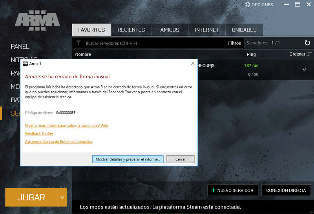This screenshot has height=214, width=314.
Task: Click the mods status bar message
Action: coord(160,207)
